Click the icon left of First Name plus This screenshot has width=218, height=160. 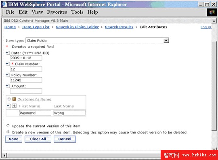pyautogui.click(x=9, y=106)
